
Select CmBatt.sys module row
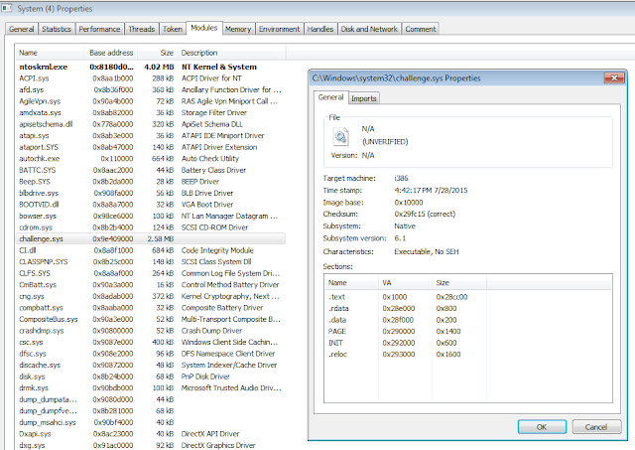tap(151, 284)
